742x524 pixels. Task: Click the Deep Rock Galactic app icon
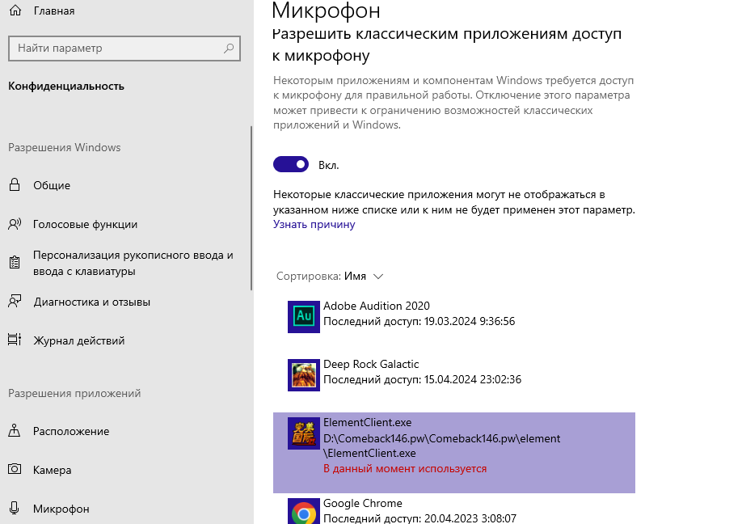click(x=304, y=375)
